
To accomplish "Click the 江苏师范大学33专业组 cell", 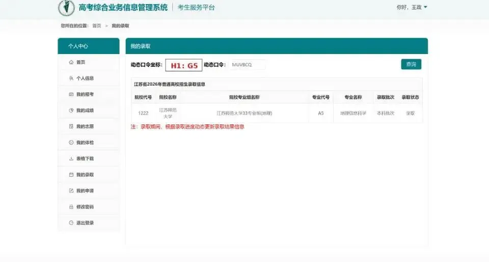I will (244, 113).
